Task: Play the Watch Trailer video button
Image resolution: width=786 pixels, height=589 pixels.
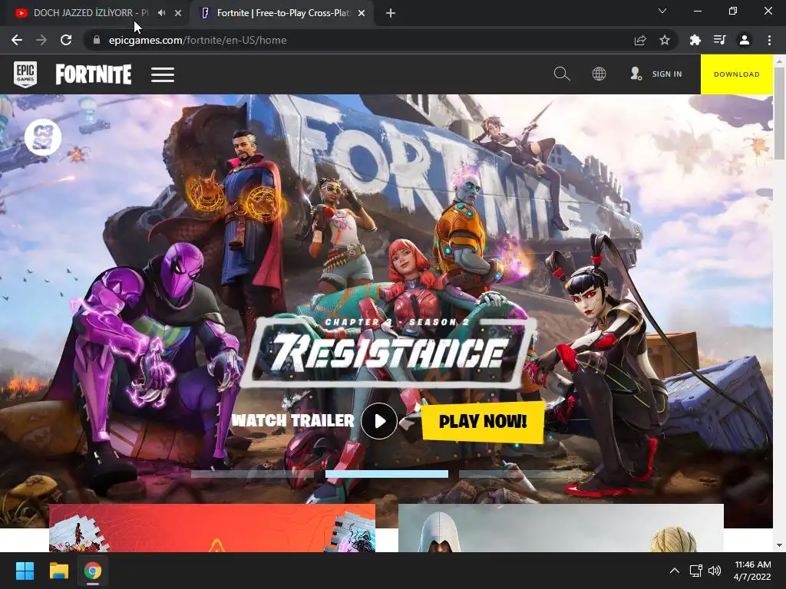Action: tap(379, 421)
